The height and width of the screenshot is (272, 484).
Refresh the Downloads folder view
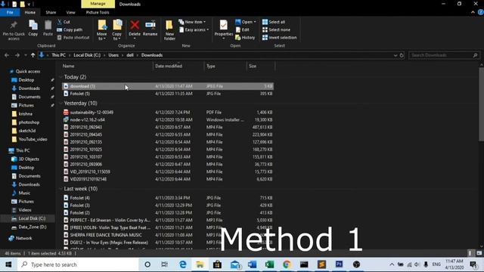tap(402, 55)
